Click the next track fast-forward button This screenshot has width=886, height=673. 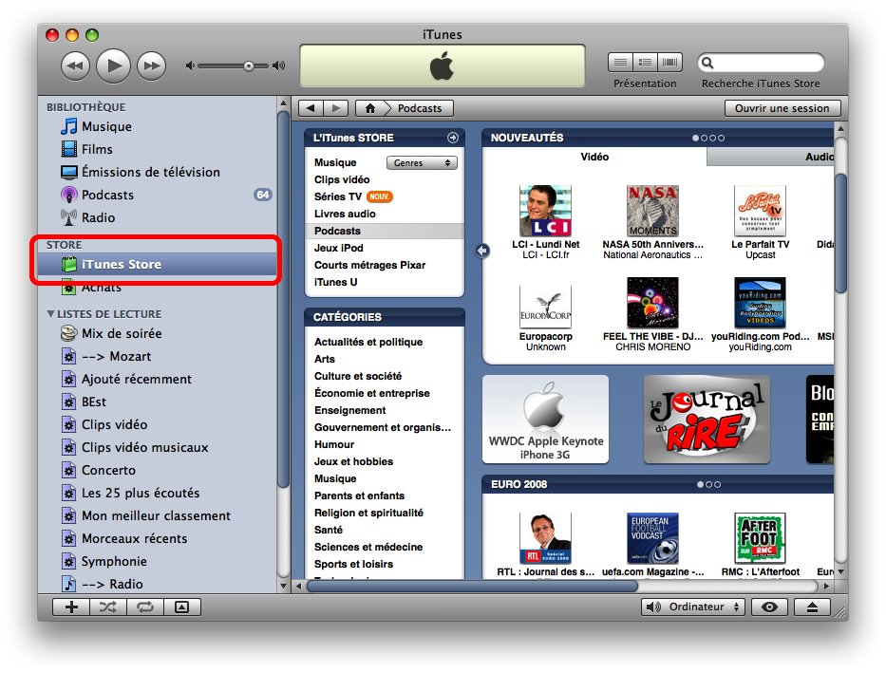[151, 65]
